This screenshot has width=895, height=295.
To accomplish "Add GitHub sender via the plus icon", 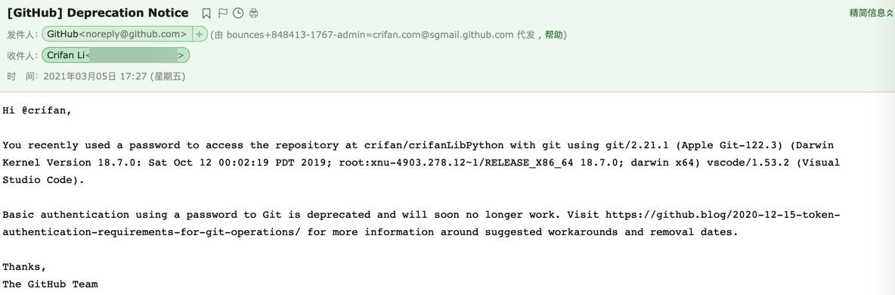I will tap(200, 34).
